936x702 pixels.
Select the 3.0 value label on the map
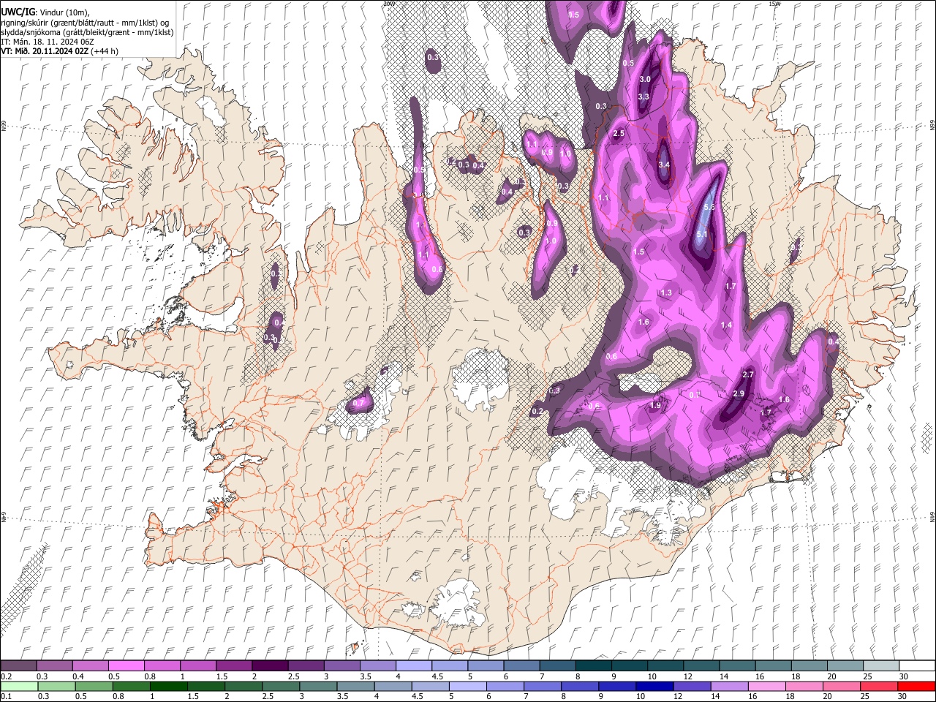[x=645, y=79]
